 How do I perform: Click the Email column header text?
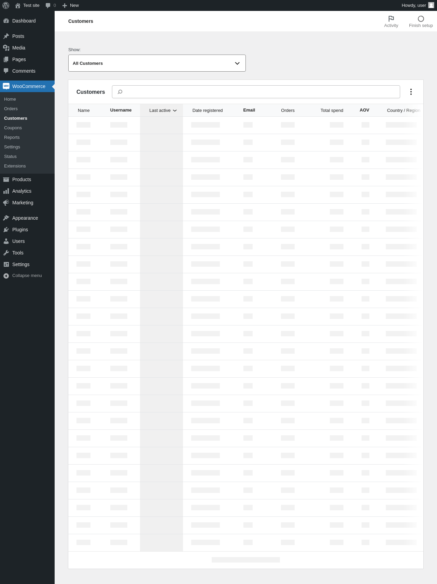tap(249, 110)
